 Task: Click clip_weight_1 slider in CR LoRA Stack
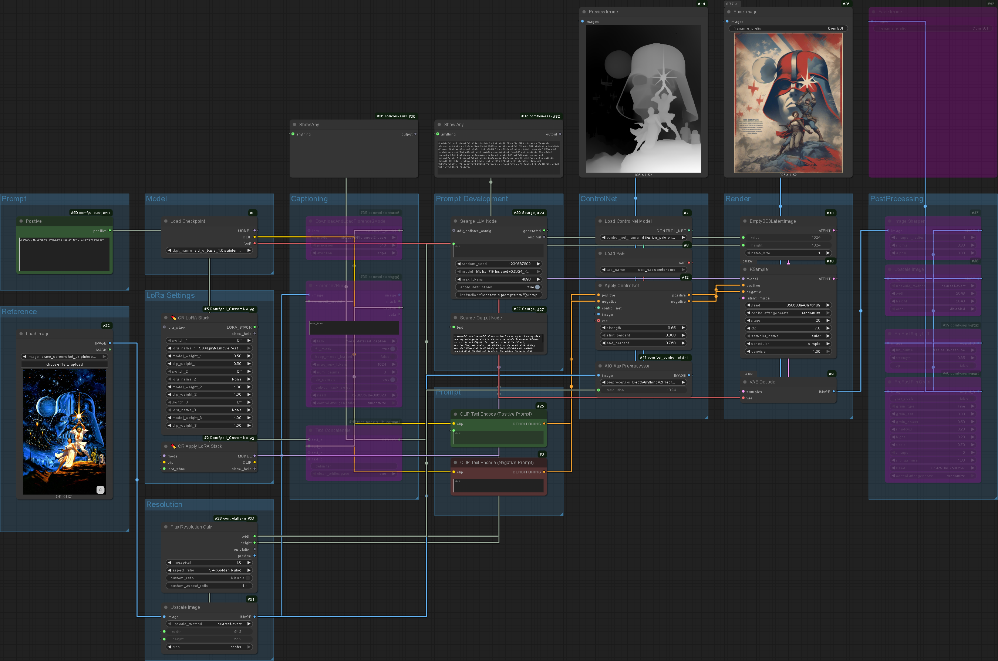point(209,363)
